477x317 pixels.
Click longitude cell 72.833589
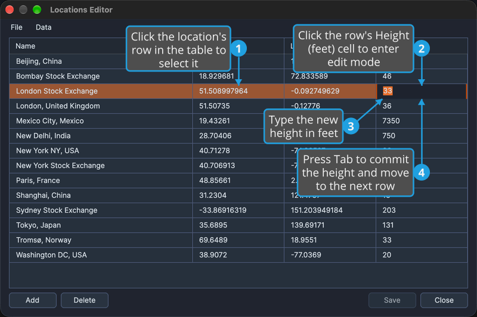(330, 76)
